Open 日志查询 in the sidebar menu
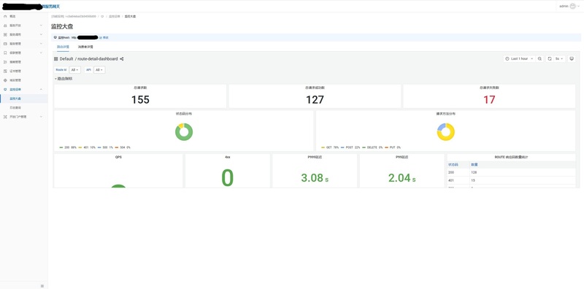Image resolution: width=584 pixels, height=289 pixels. [15, 107]
